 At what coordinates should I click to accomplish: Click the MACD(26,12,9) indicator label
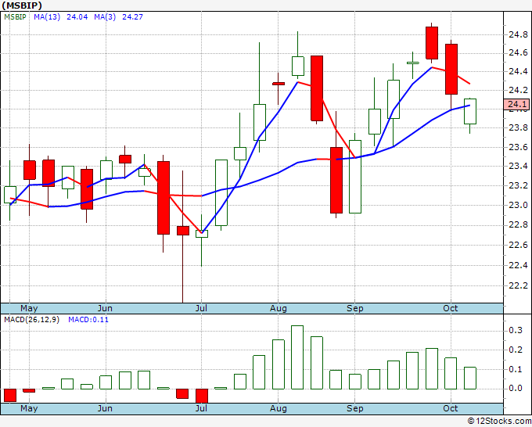[x=31, y=320]
